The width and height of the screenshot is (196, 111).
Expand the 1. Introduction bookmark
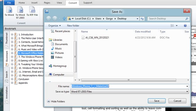click(x=12, y=34)
